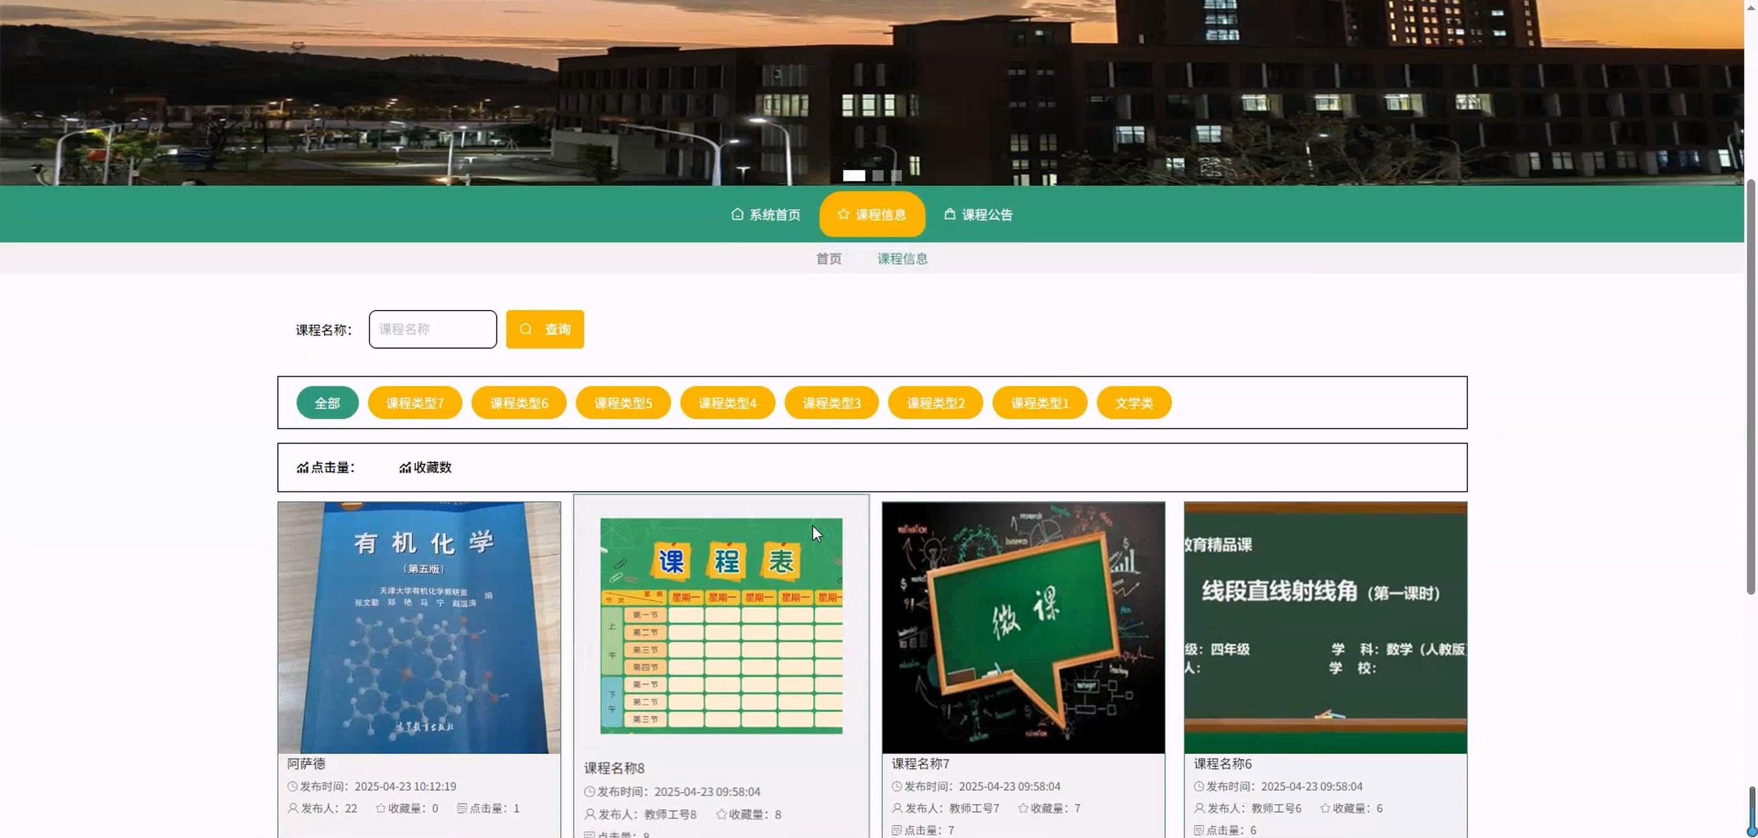The width and height of the screenshot is (1758, 838).
Task: Open the 课程公告 menu item
Action: (x=986, y=215)
